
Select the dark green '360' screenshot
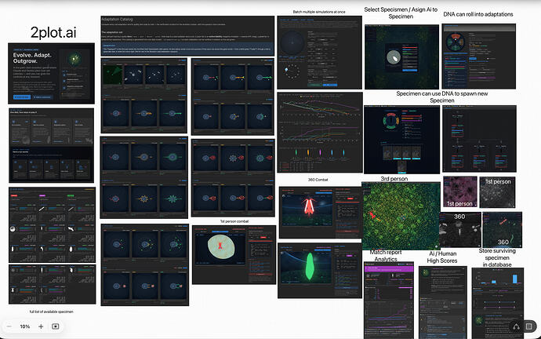coord(503,230)
